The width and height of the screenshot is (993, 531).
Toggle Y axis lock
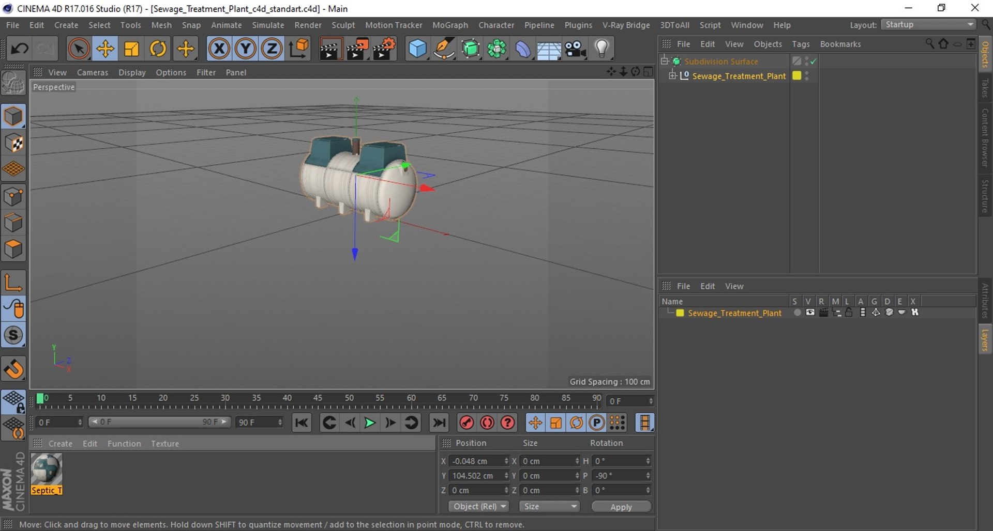click(x=246, y=49)
